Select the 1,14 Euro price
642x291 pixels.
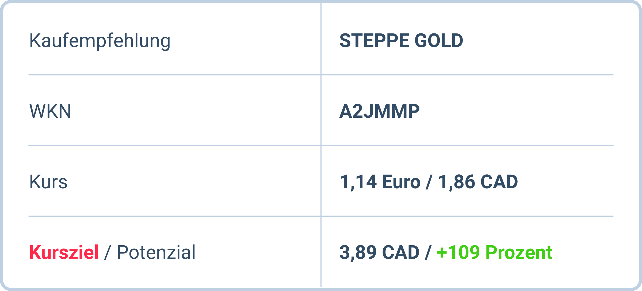pyautogui.click(x=380, y=182)
